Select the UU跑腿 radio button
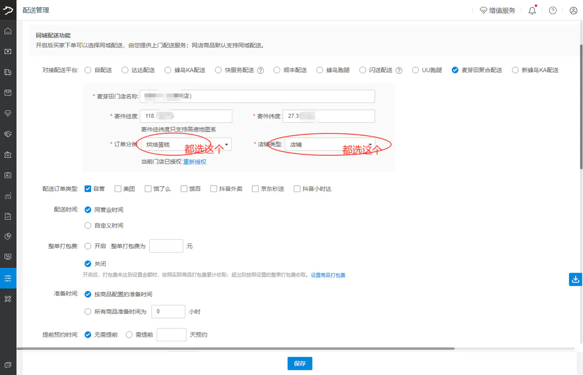Image resolution: width=583 pixels, height=375 pixels. 415,70
